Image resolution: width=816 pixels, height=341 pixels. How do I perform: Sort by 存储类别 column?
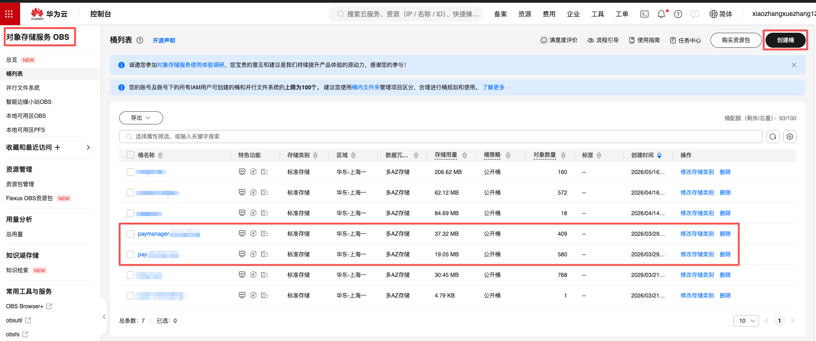[315, 155]
